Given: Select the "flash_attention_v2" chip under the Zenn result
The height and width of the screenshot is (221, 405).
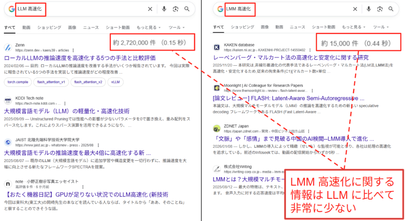Looking at the screenshot, I should point(89,82).
